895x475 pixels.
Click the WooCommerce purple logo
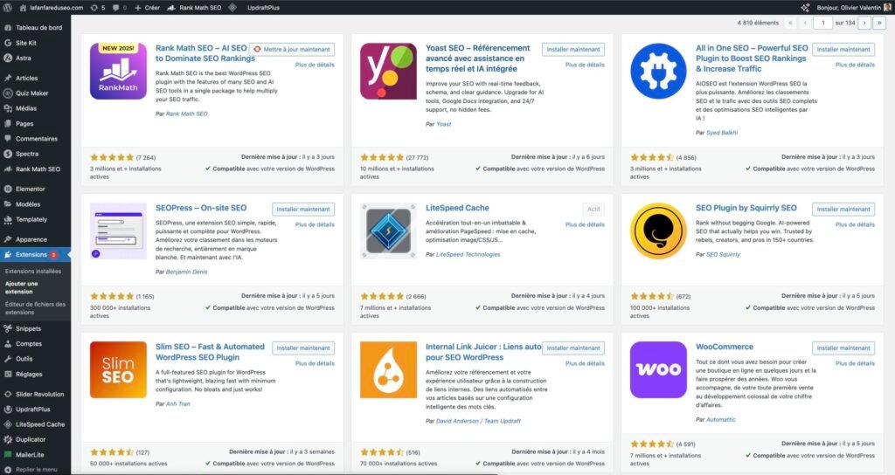[x=658, y=369]
